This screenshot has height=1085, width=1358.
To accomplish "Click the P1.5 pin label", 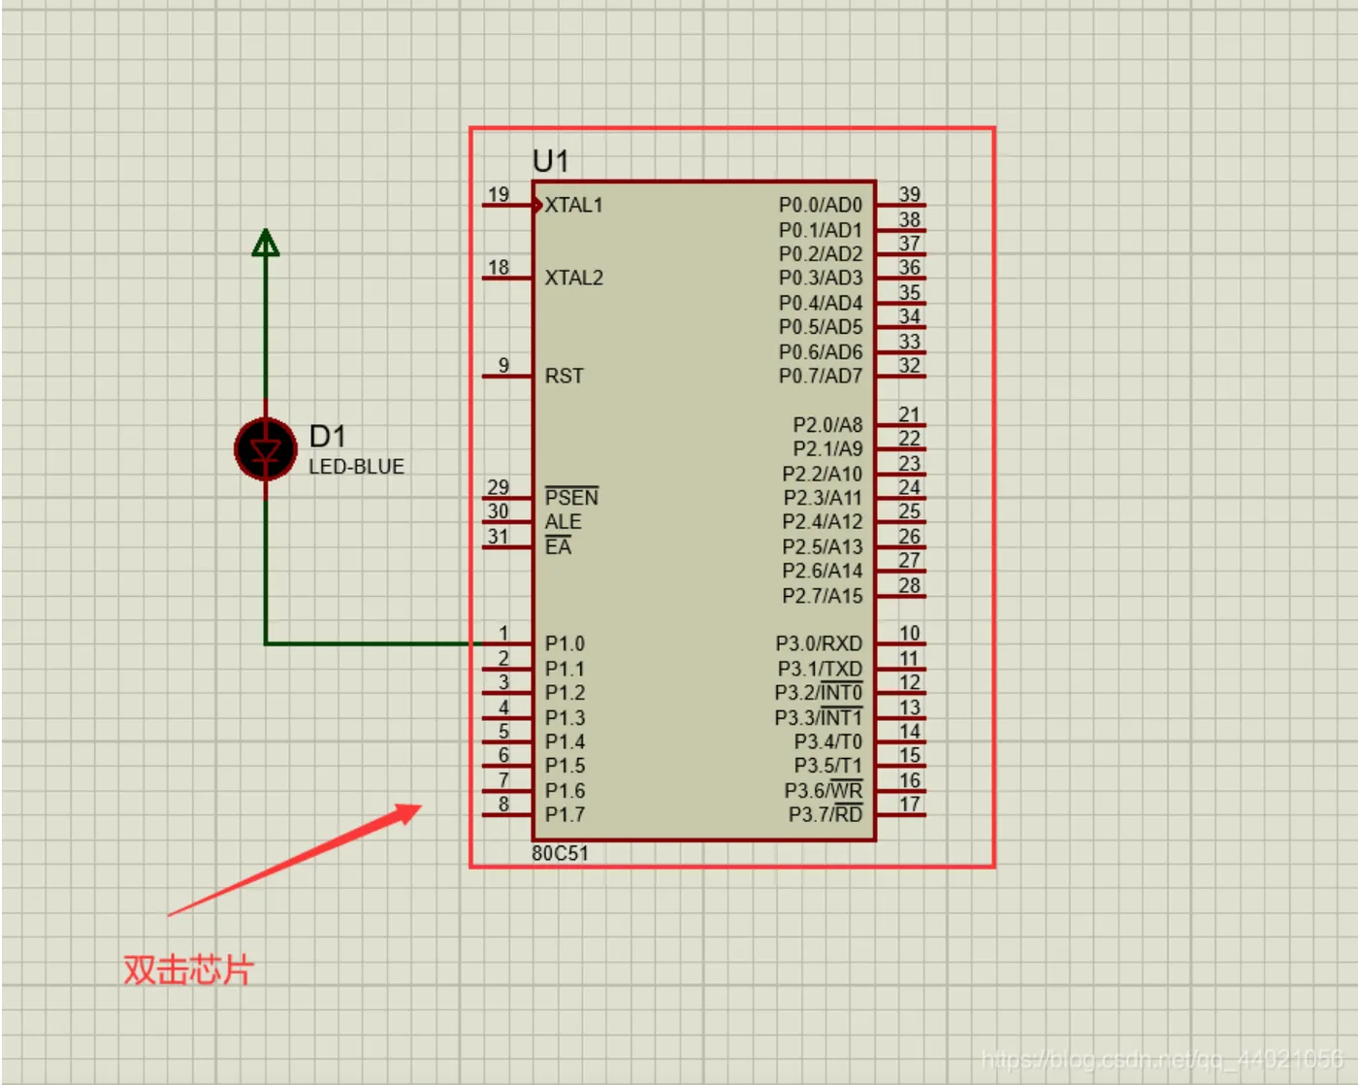I will [565, 766].
